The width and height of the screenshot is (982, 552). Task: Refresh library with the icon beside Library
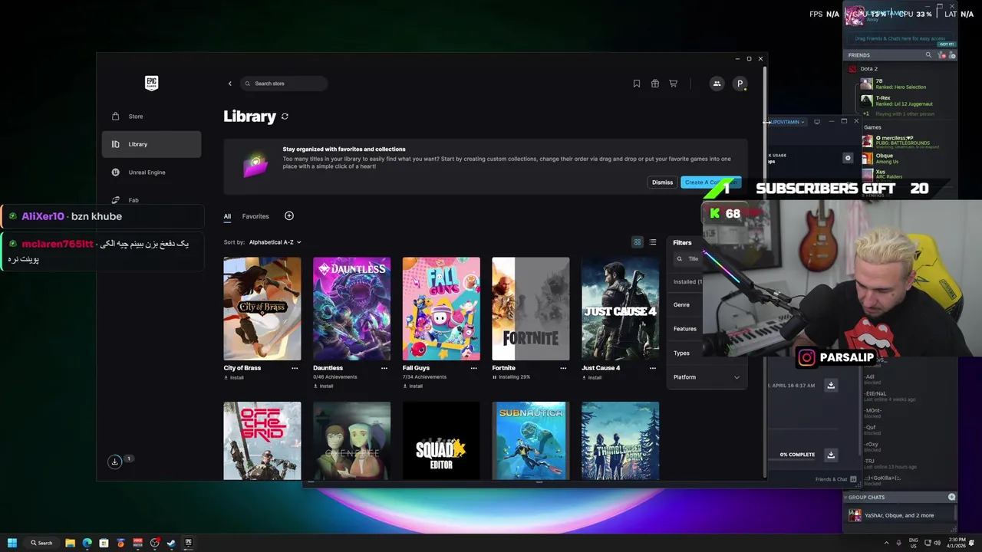coord(285,117)
